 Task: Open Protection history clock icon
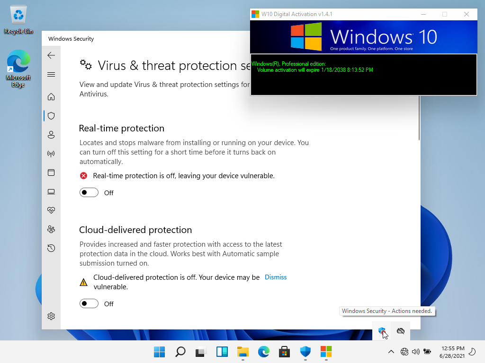pos(51,248)
